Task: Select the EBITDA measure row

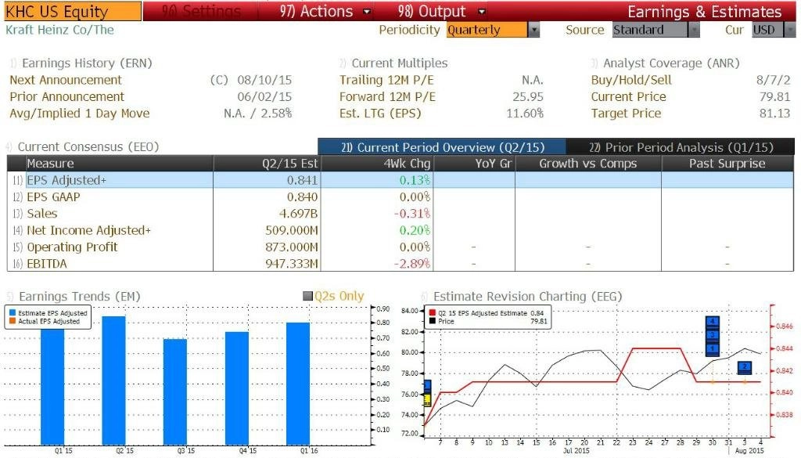Action: point(400,264)
